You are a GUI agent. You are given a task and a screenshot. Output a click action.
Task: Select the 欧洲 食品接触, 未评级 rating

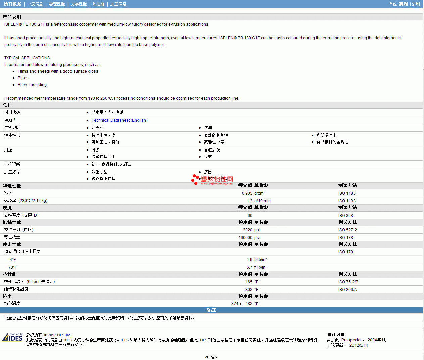[112, 164]
